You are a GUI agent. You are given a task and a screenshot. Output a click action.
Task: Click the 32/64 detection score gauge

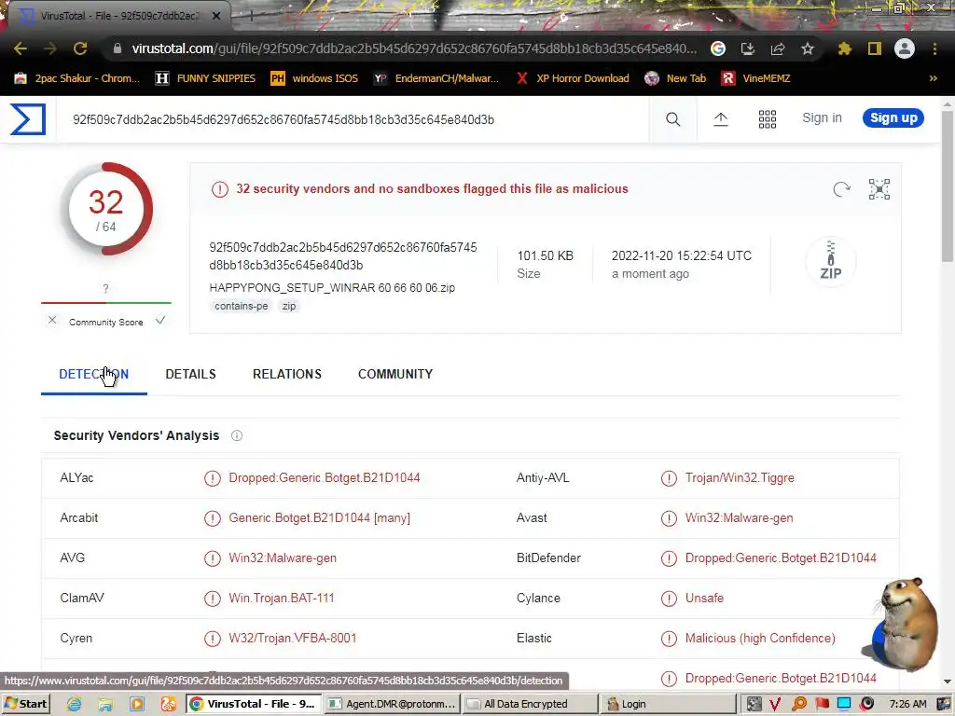pos(106,209)
